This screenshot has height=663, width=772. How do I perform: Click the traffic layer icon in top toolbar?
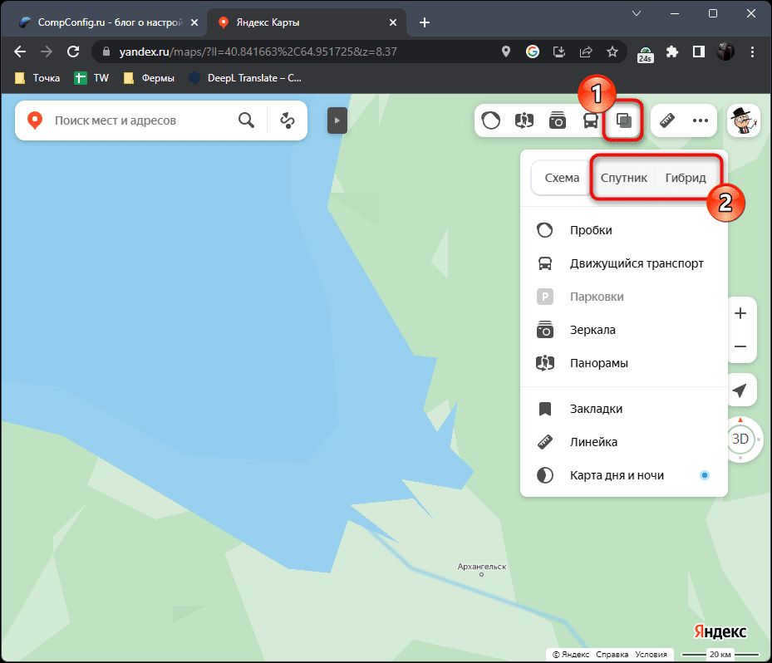pyautogui.click(x=491, y=120)
